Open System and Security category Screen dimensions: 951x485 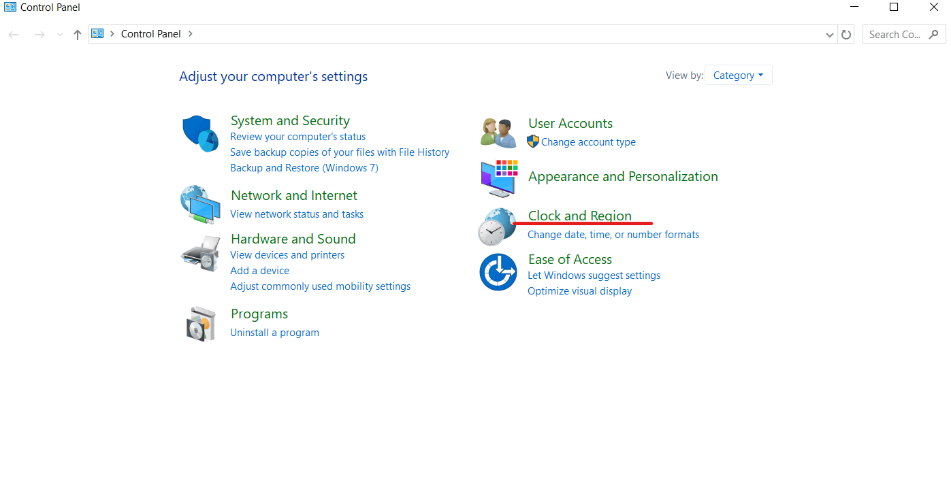(x=290, y=120)
